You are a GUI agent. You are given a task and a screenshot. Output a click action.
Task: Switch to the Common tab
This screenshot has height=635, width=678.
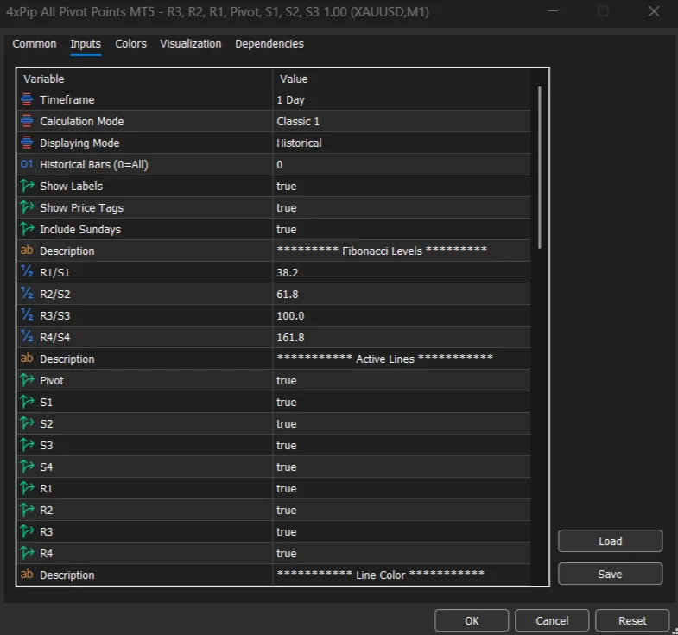click(x=35, y=44)
